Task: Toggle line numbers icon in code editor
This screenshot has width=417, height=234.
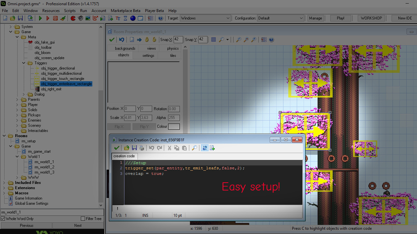Action: click(x=205, y=148)
